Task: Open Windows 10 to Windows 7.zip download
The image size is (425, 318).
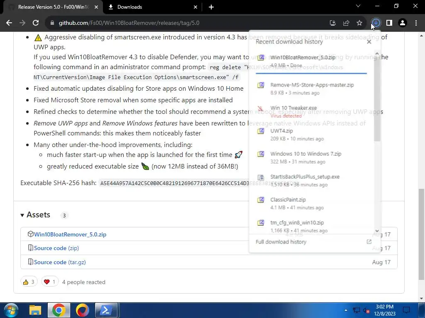Action: [311, 157]
